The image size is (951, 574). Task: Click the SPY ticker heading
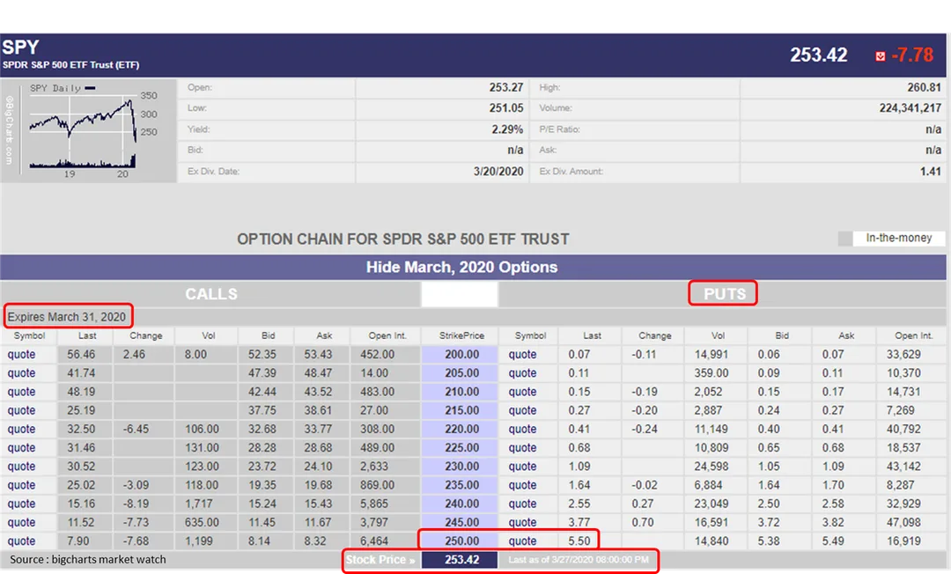click(x=20, y=48)
